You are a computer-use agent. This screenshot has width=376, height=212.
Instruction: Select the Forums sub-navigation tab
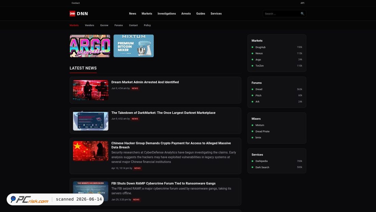coord(119,25)
